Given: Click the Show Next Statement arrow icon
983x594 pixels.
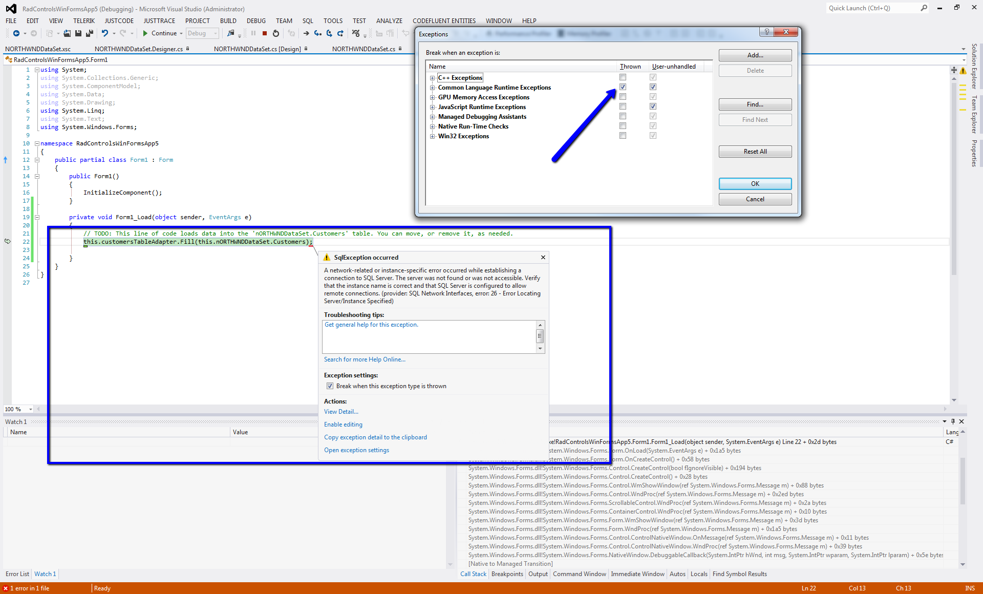Looking at the screenshot, I should 306,33.
